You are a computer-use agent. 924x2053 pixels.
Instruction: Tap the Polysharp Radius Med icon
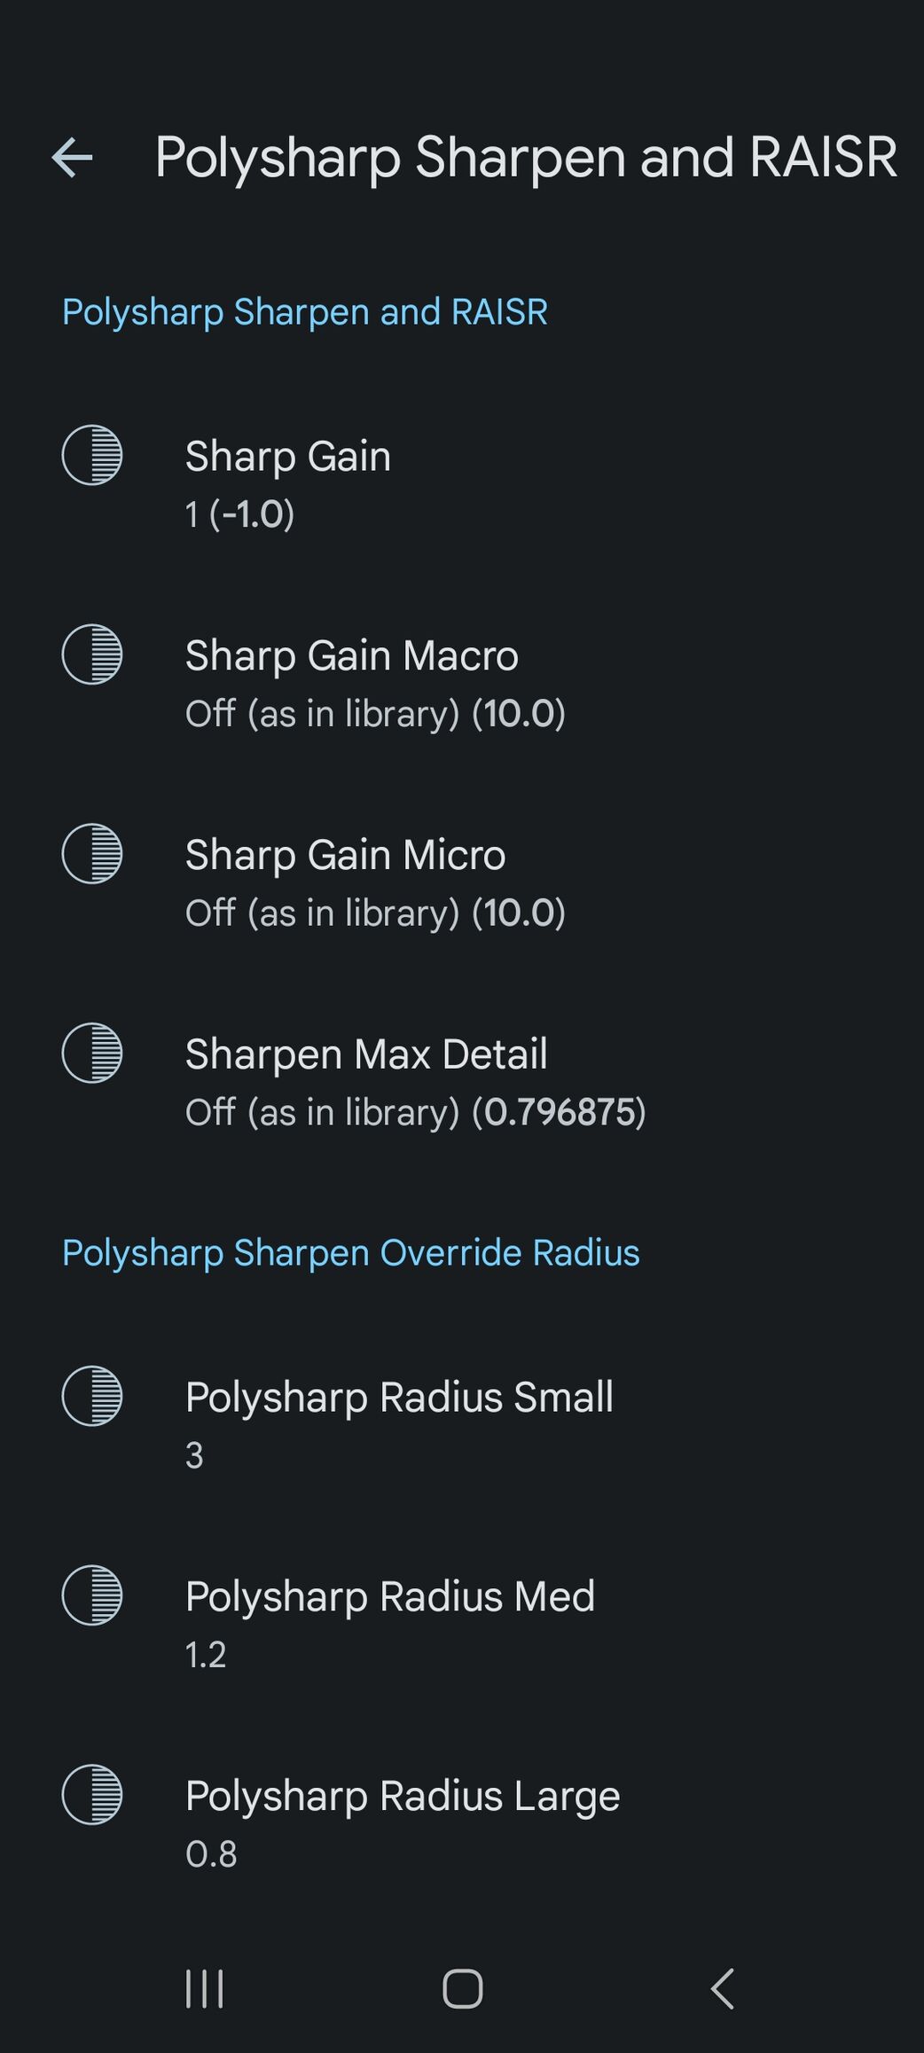(x=92, y=1596)
